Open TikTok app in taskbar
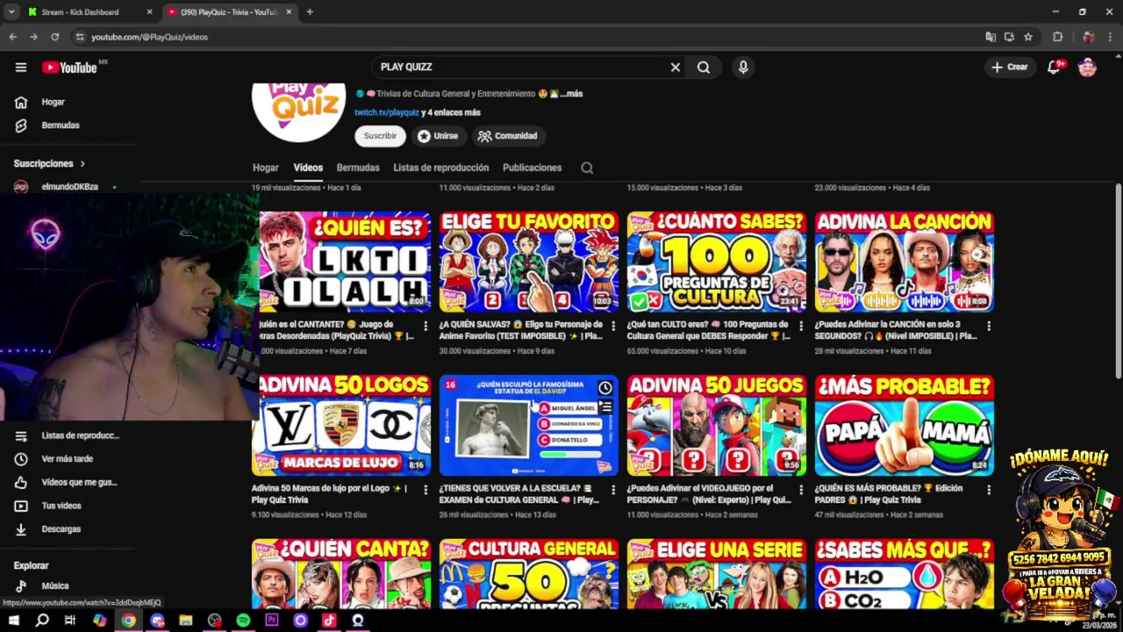Screen dimensions: 1123x632 click(x=329, y=620)
